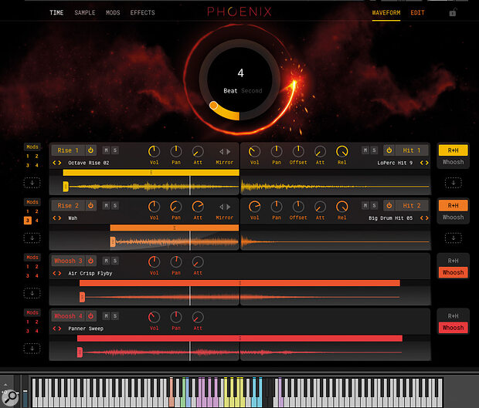Click the drop-arrow box under Whoosh 3 Mods
479x408 pixels.
(x=32, y=293)
